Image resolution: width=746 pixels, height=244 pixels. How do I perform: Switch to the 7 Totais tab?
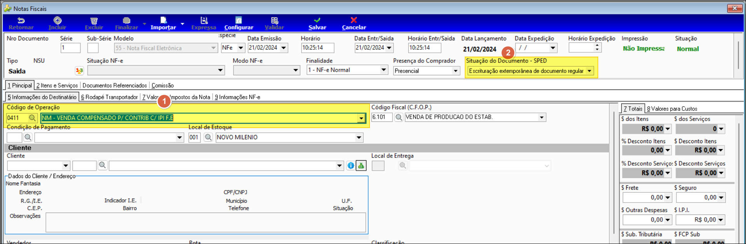[633, 109]
